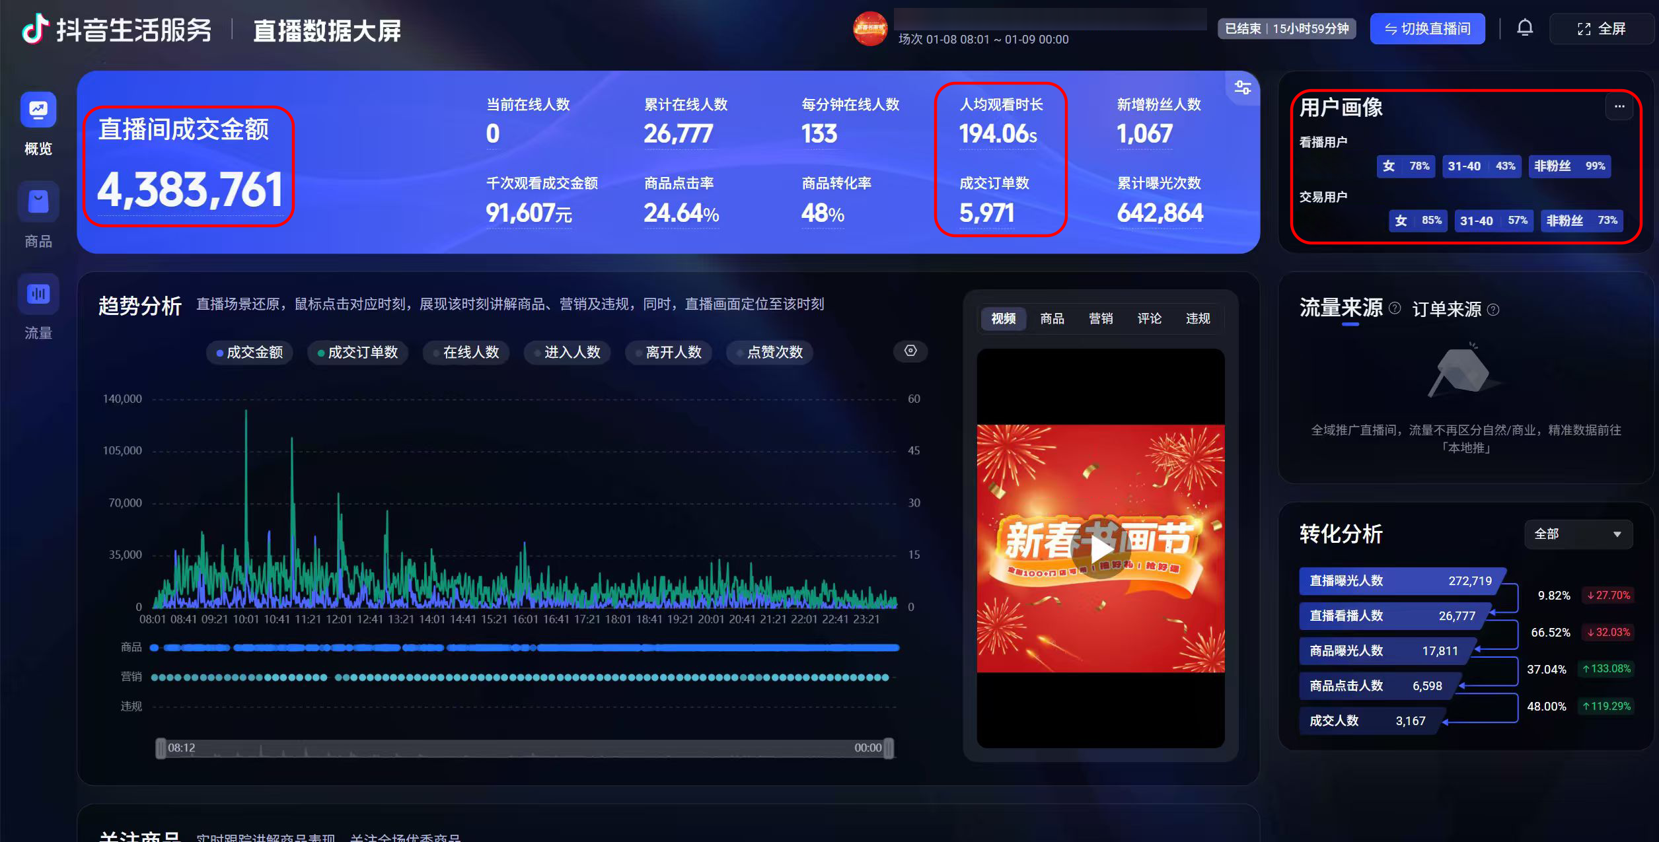1659x842 pixels.
Task: Click the 商品点击率 value 24.64%
Action: (x=681, y=213)
